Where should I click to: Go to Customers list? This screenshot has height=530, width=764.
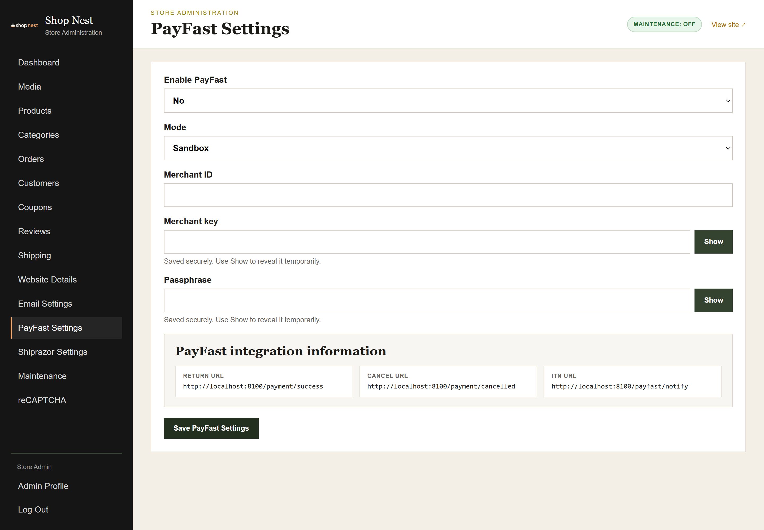(66, 183)
